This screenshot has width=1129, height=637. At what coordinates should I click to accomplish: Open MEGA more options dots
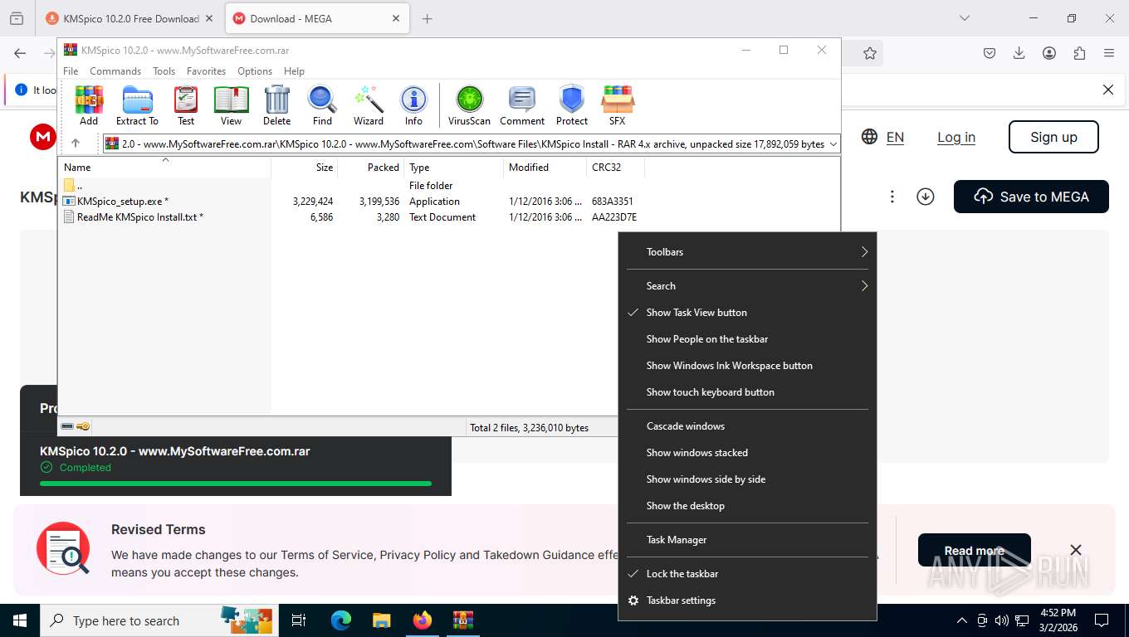892,197
